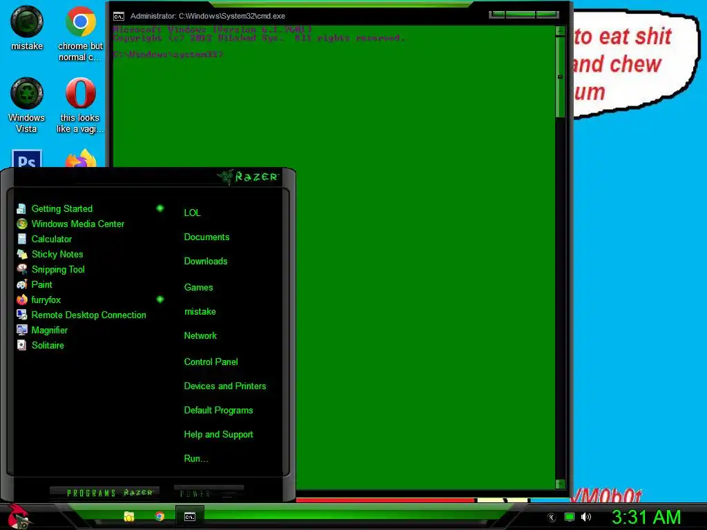Image resolution: width=707 pixels, height=530 pixels.
Task: Open the 'chrome but normal' desktop shortcut
Action: [x=80, y=33]
